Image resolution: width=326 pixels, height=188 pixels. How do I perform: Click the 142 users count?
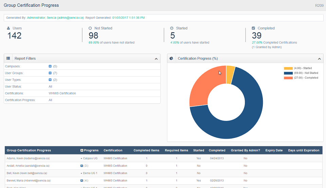14,36
